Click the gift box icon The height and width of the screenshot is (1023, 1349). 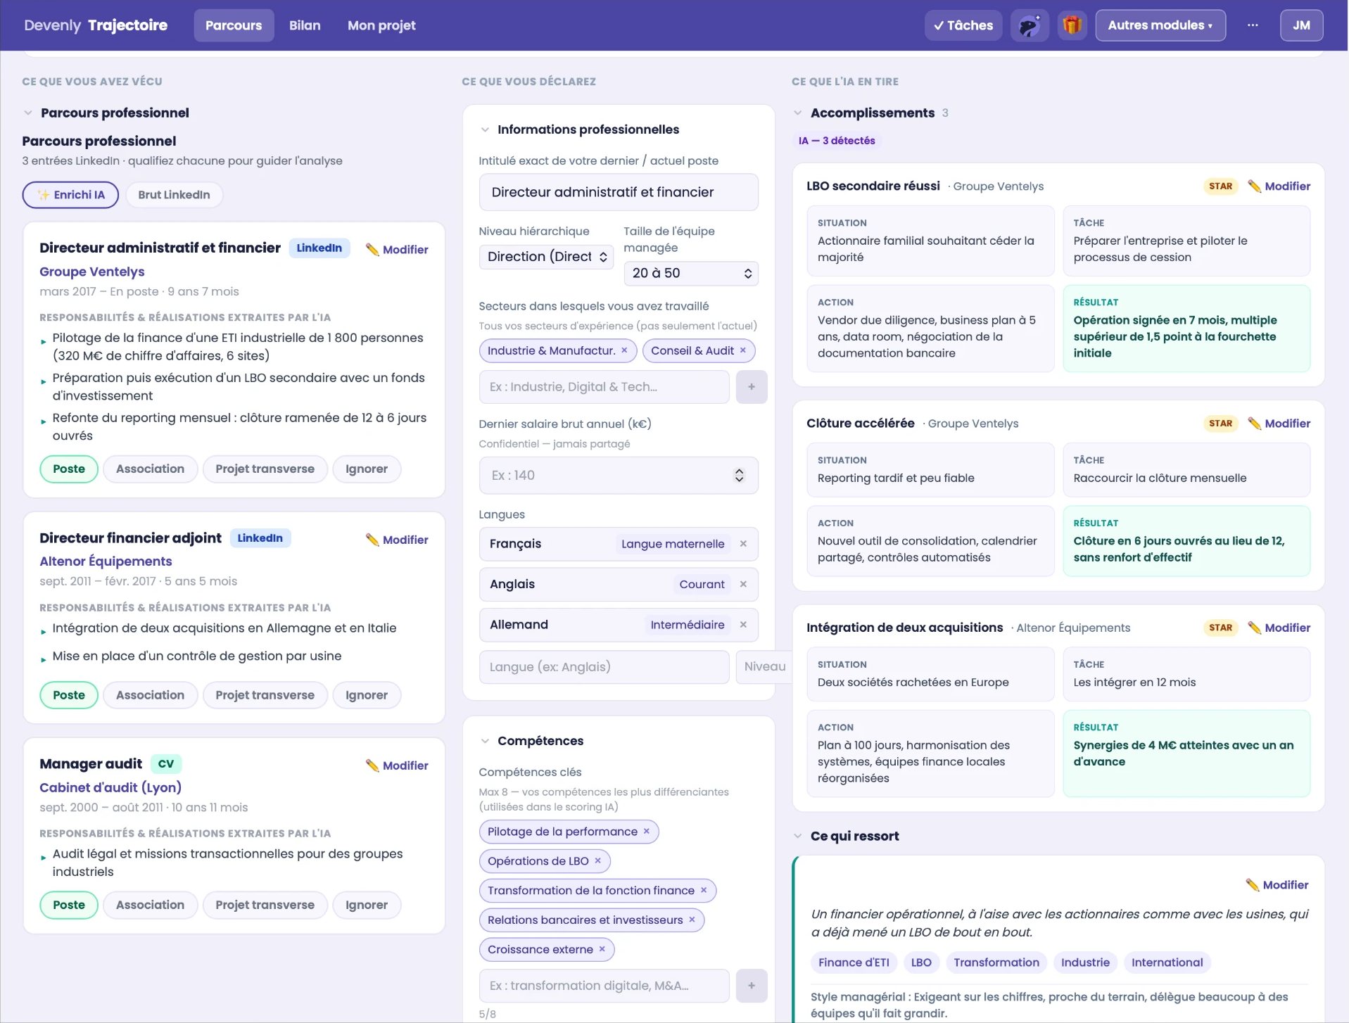[1072, 25]
